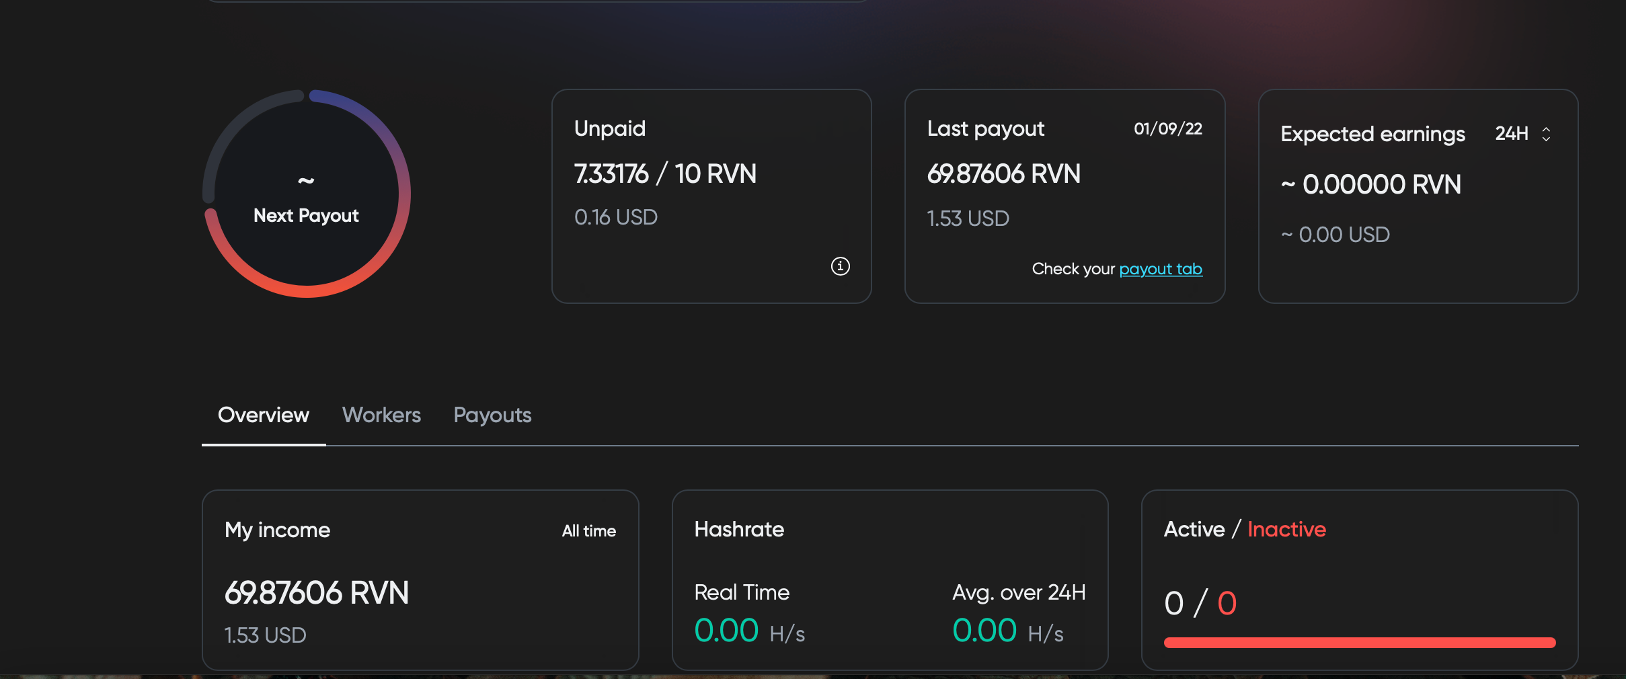The image size is (1626, 679).
Task: Select the All time income filter
Action: point(589,531)
